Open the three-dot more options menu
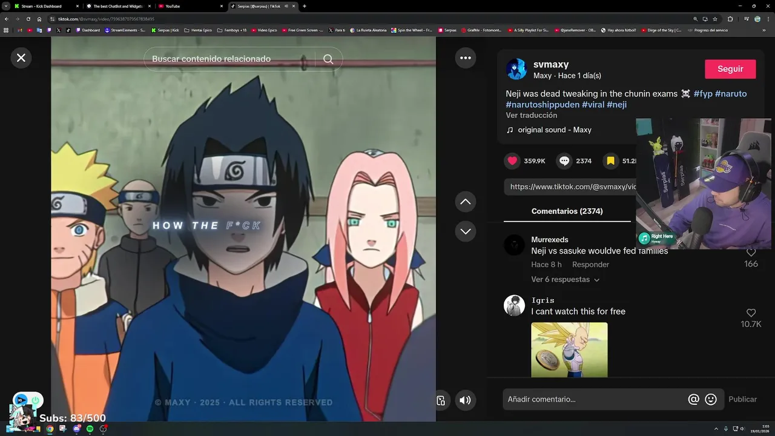The height and width of the screenshot is (436, 775). coord(466,58)
